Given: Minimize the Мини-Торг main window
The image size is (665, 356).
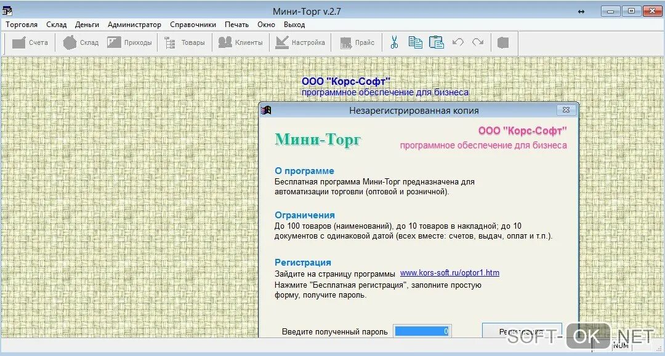Looking at the screenshot, I should 611,11.
